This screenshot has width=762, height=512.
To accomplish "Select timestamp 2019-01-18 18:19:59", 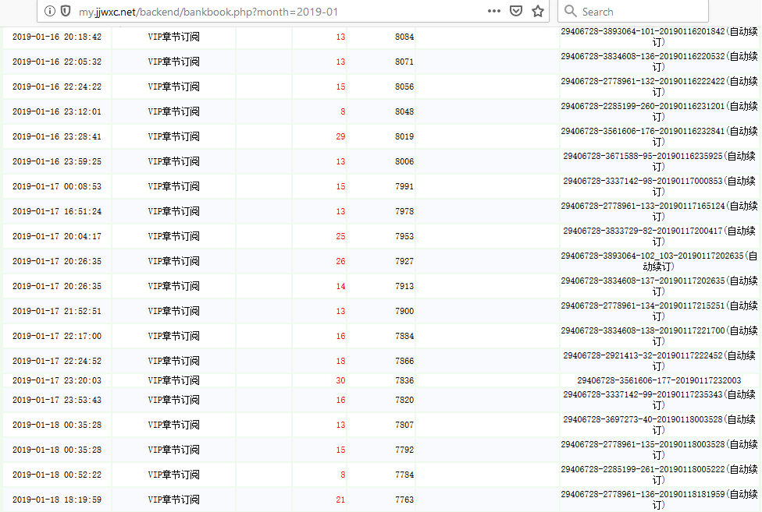I will point(57,500).
